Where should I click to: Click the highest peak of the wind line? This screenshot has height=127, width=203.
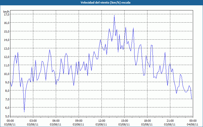[114, 15]
